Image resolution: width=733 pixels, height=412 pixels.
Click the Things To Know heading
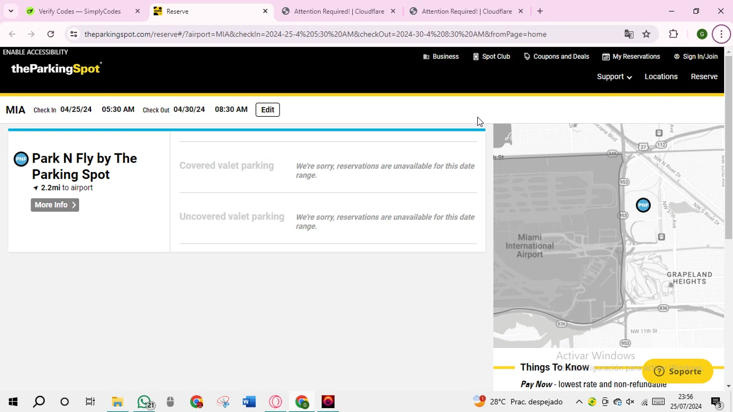555,368
